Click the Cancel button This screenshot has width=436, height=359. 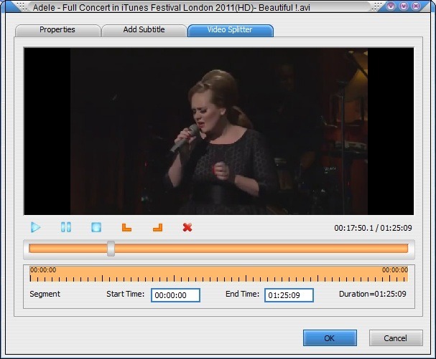coord(396,338)
